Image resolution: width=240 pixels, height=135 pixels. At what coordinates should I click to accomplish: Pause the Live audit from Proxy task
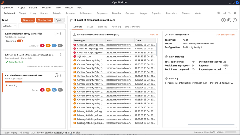56,33
